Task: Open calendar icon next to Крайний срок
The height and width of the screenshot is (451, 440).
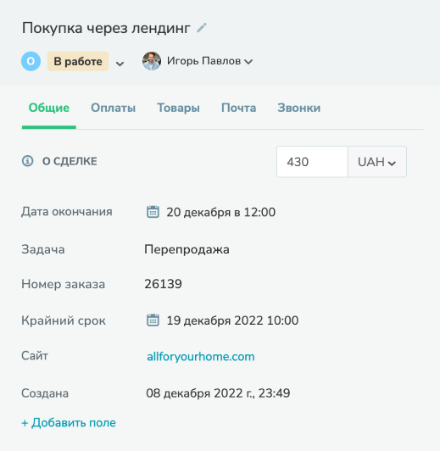Action: [153, 320]
